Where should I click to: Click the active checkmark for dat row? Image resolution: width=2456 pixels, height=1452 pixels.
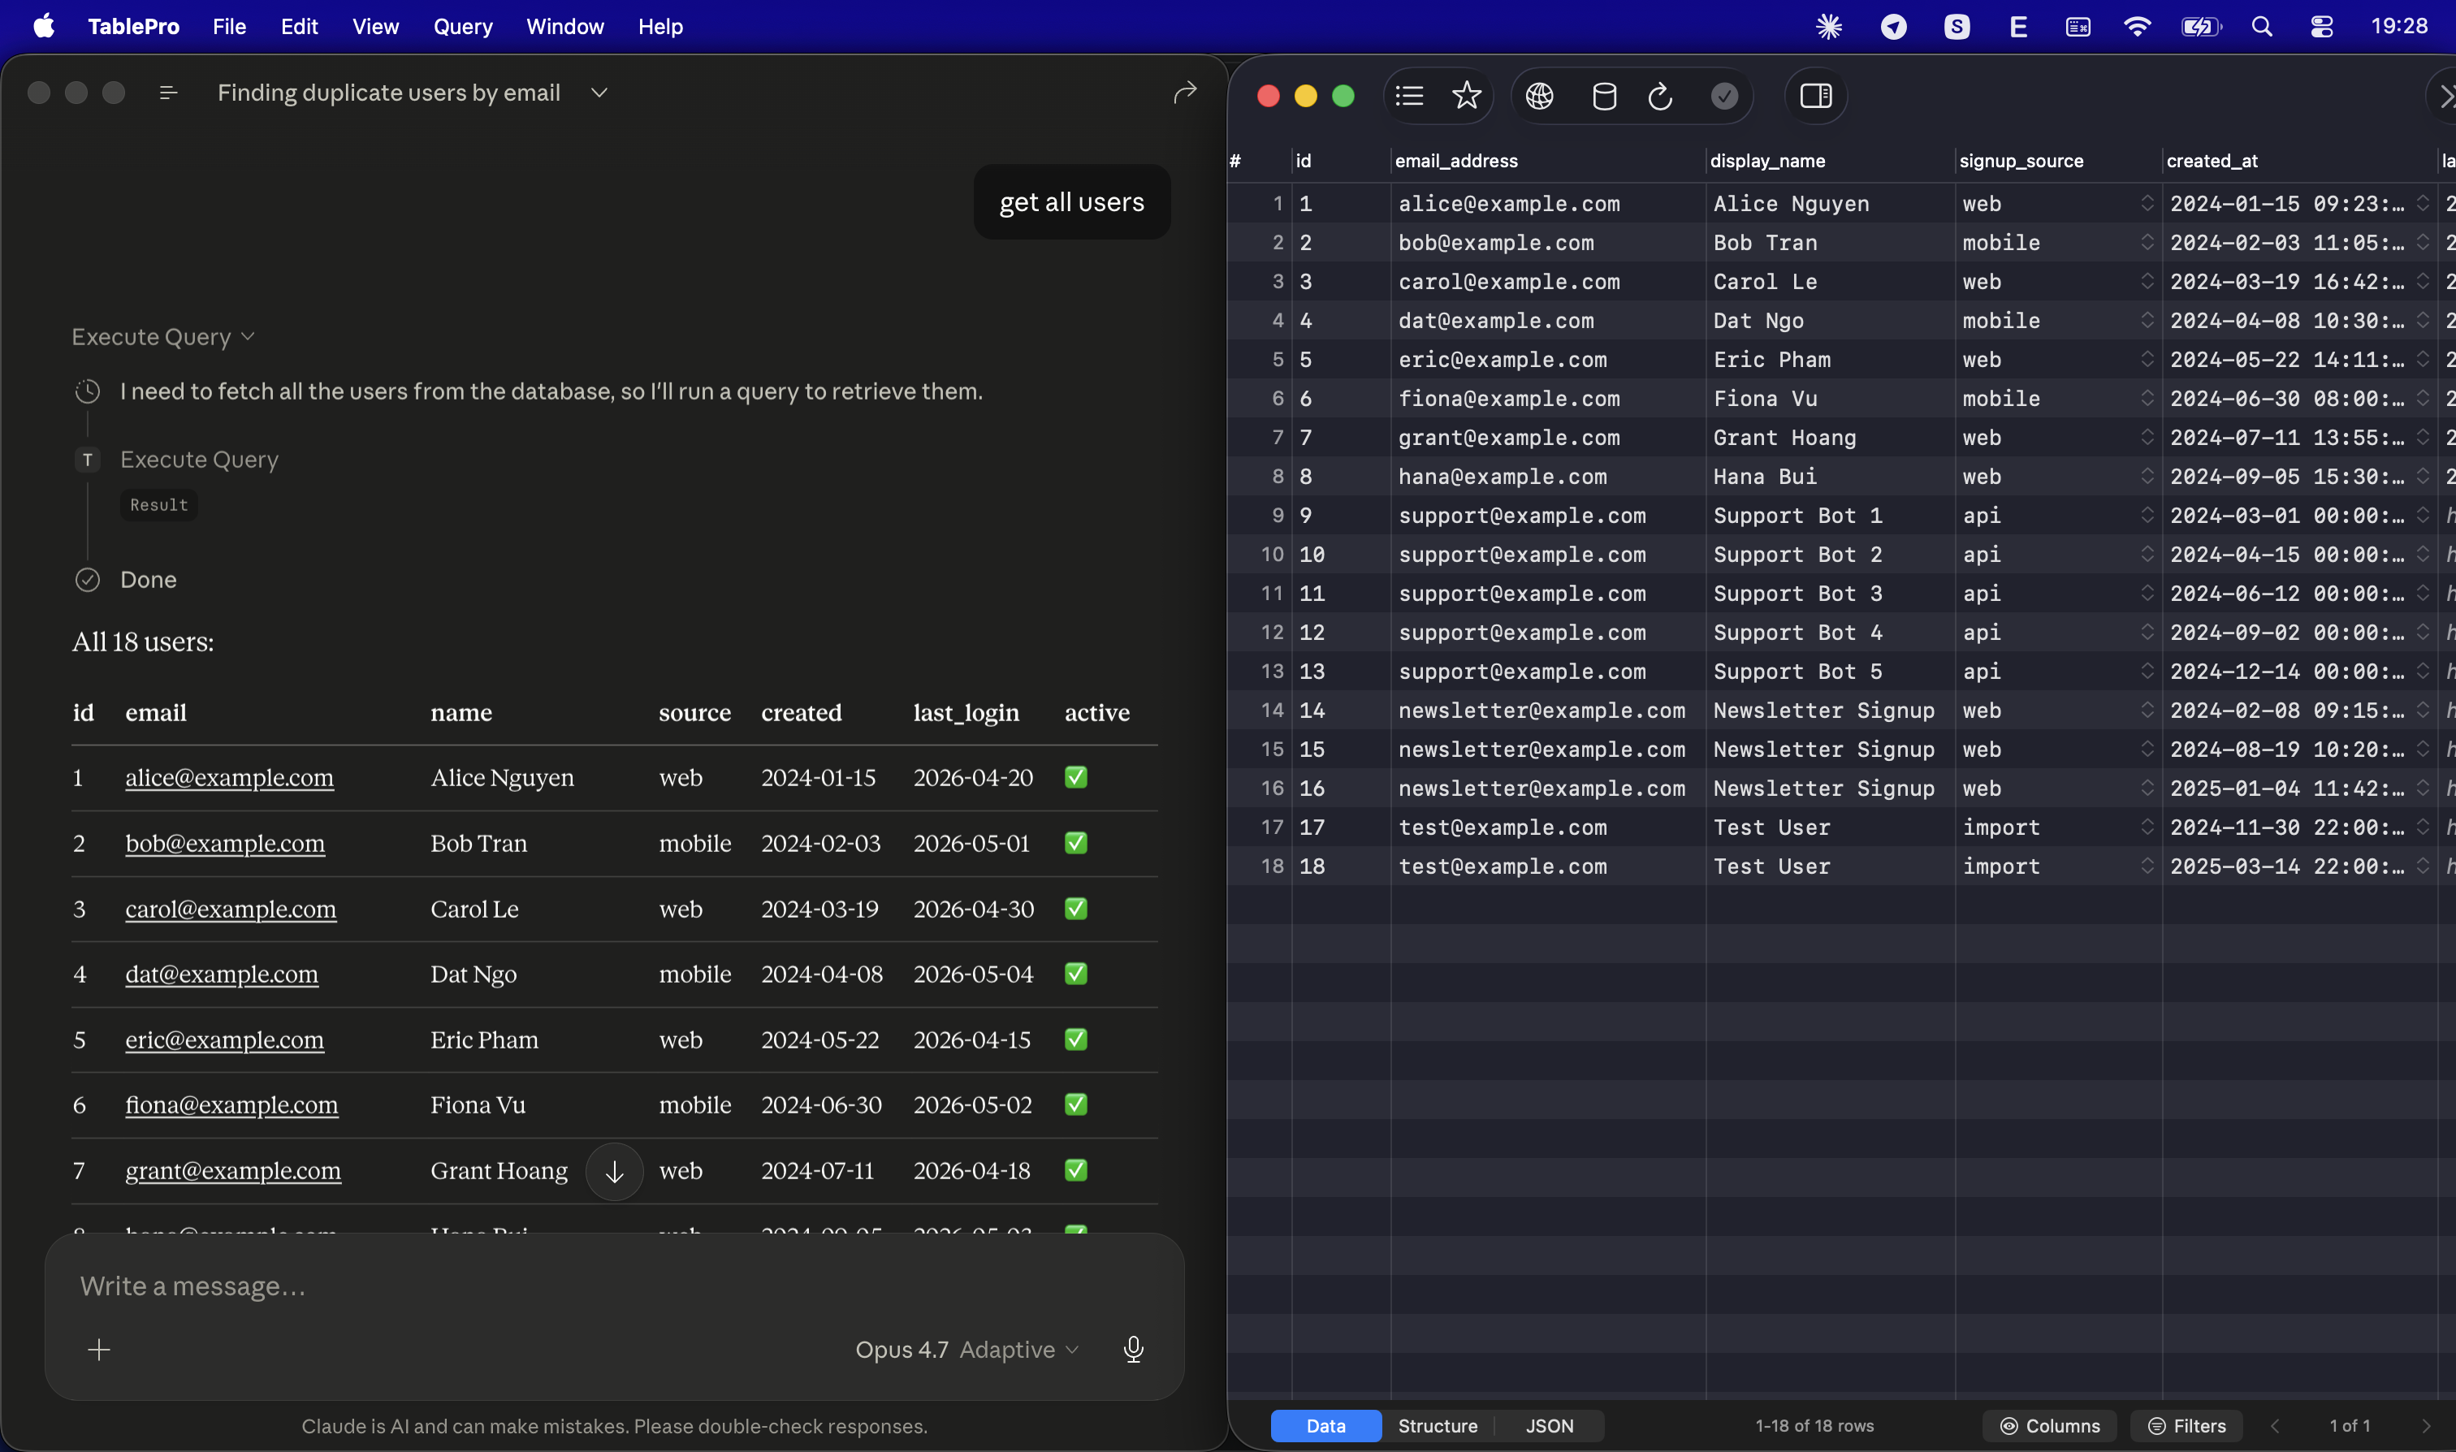(x=1075, y=974)
